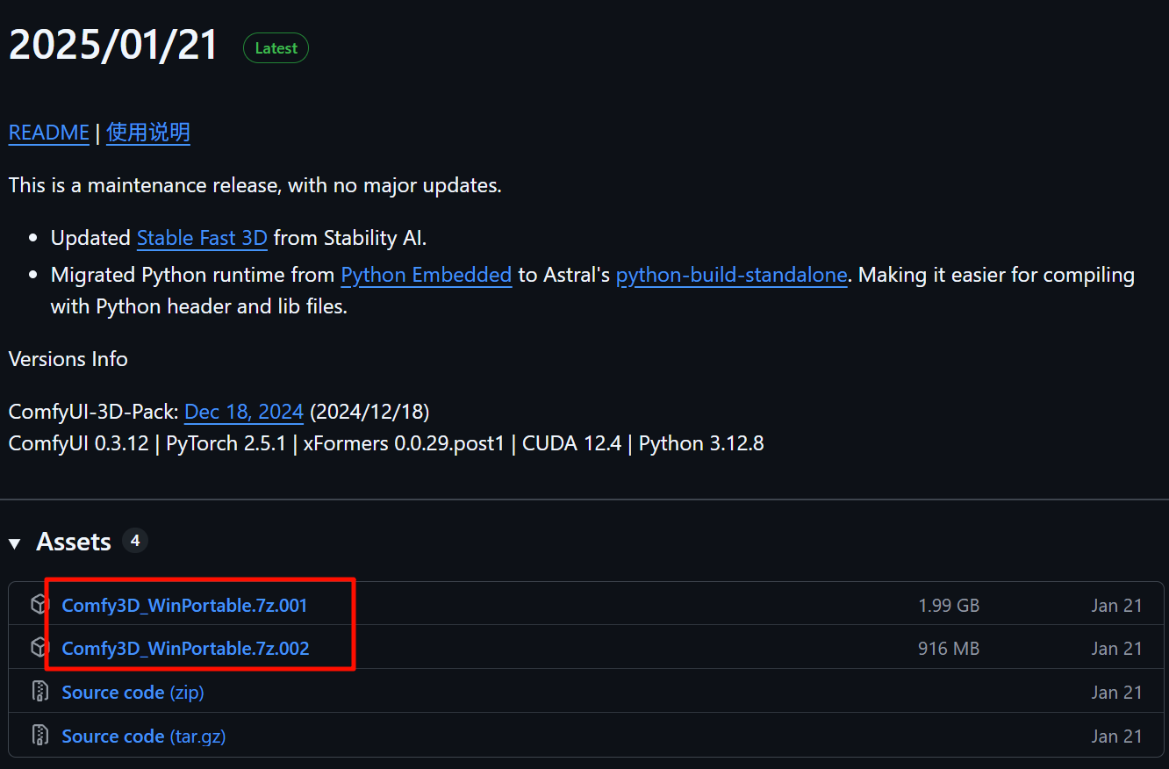
Task: Click Jan 21 date in 7z.001 row
Action: [x=1116, y=606]
